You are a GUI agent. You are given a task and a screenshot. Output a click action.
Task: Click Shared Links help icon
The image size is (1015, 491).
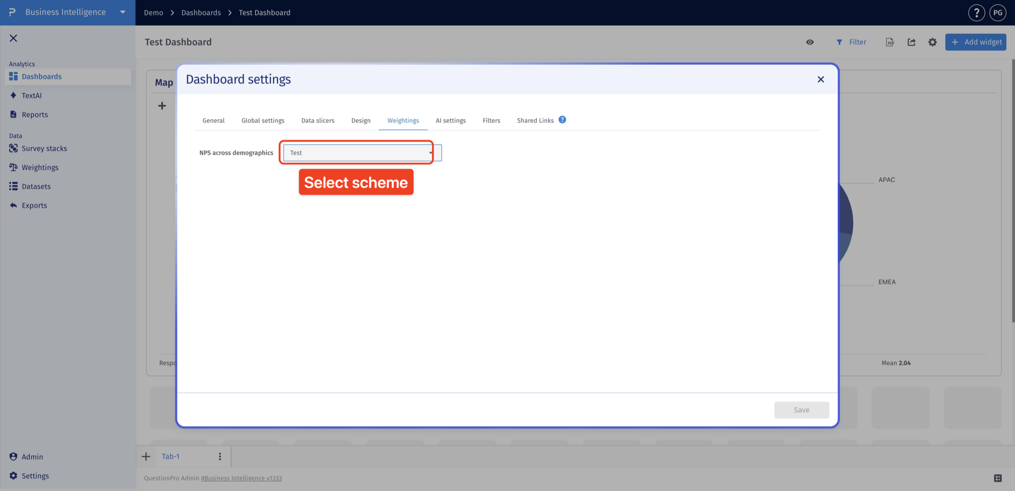(562, 120)
